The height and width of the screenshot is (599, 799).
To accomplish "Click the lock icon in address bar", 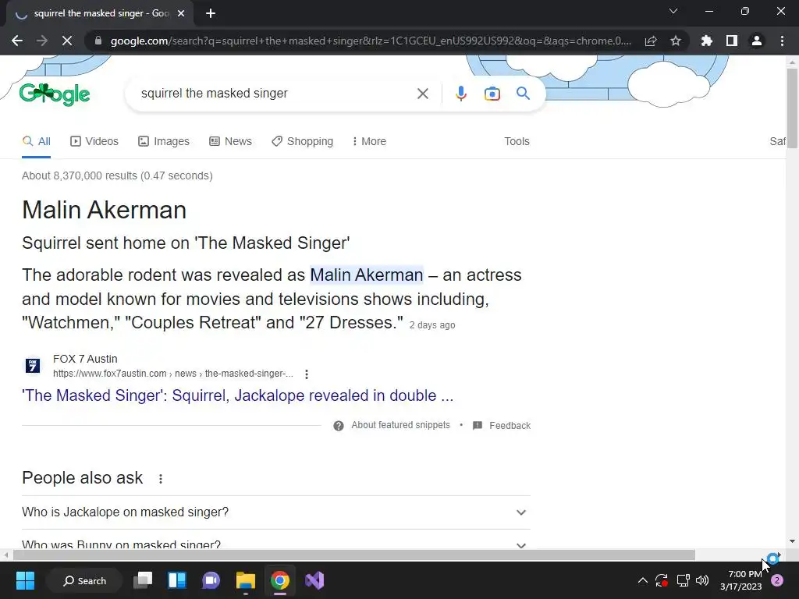I will pyautogui.click(x=98, y=41).
